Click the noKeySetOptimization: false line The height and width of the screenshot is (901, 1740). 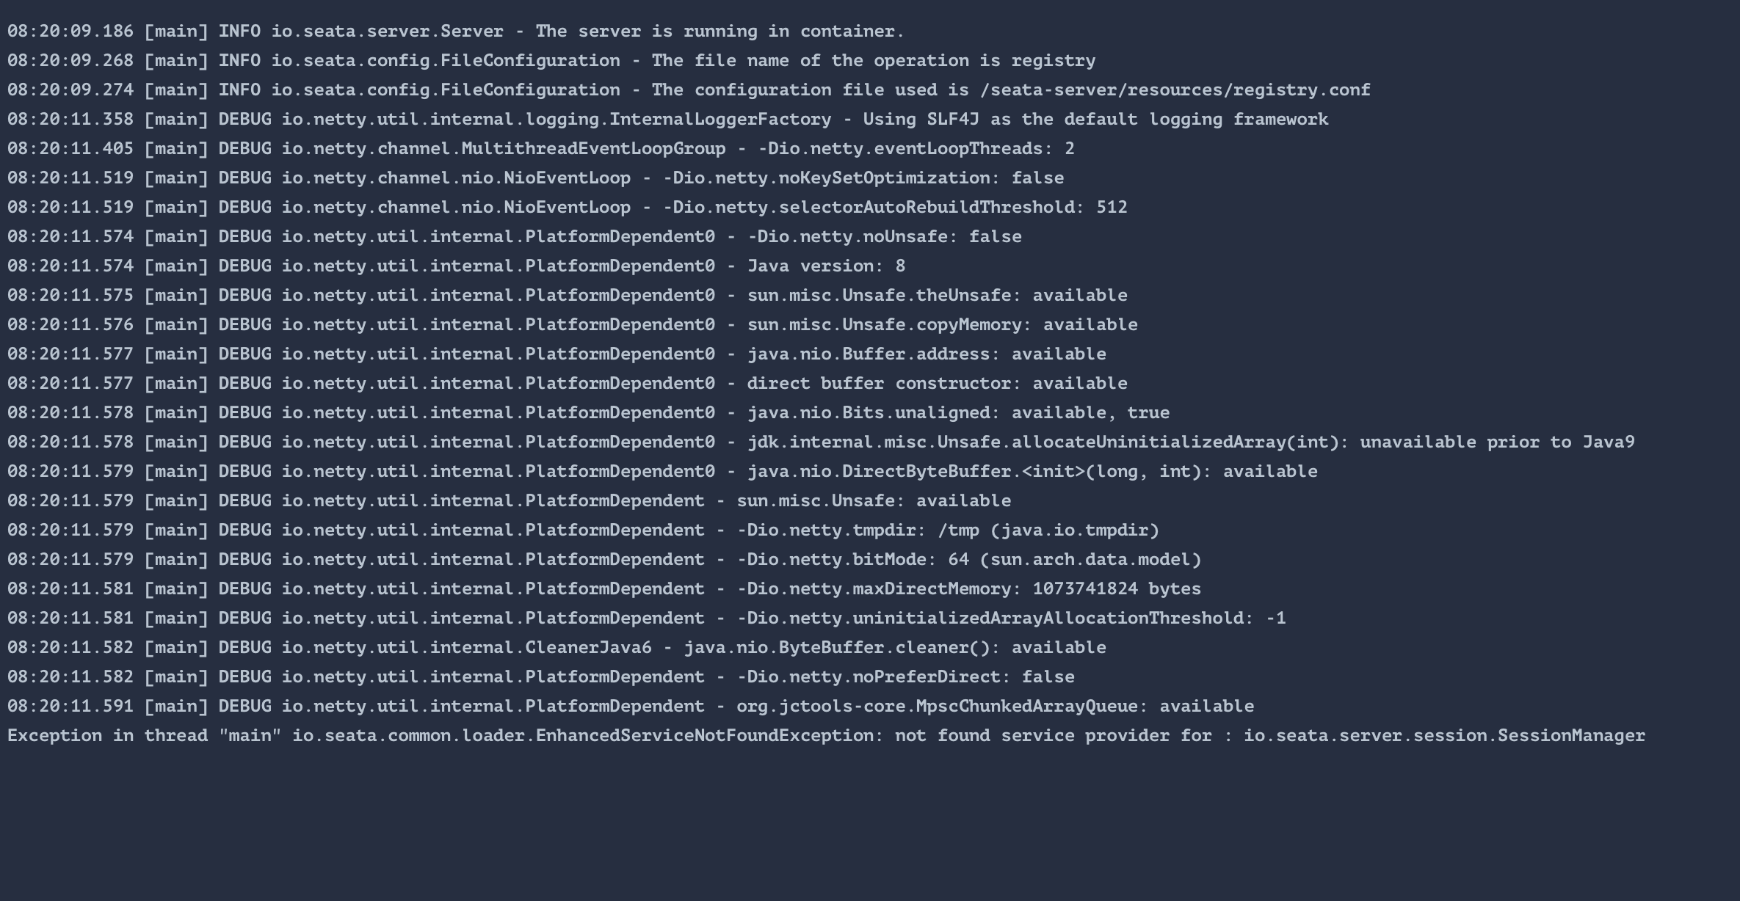[x=536, y=178]
